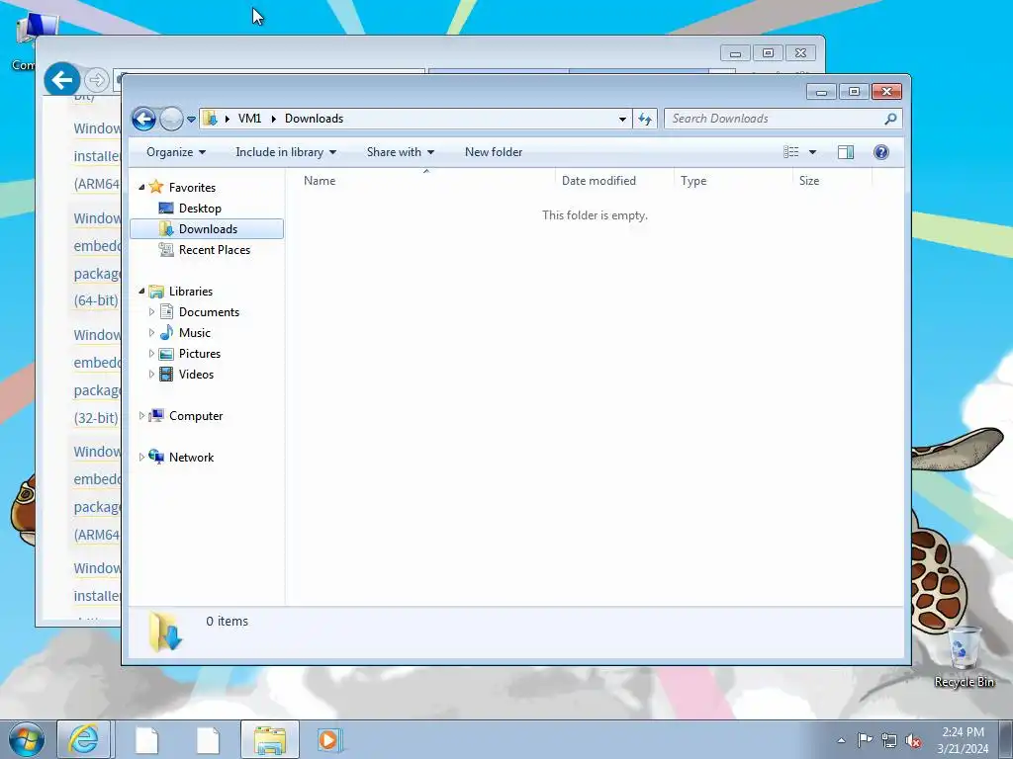Sort by the Type column header

point(733,181)
